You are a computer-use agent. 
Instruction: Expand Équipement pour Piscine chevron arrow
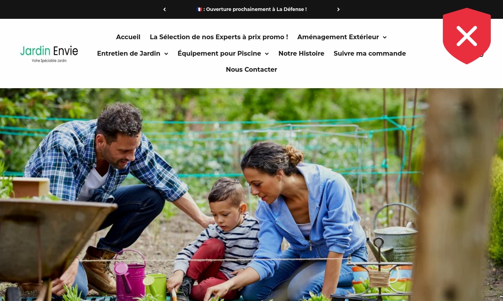pyautogui.click(x=267, y=54)
